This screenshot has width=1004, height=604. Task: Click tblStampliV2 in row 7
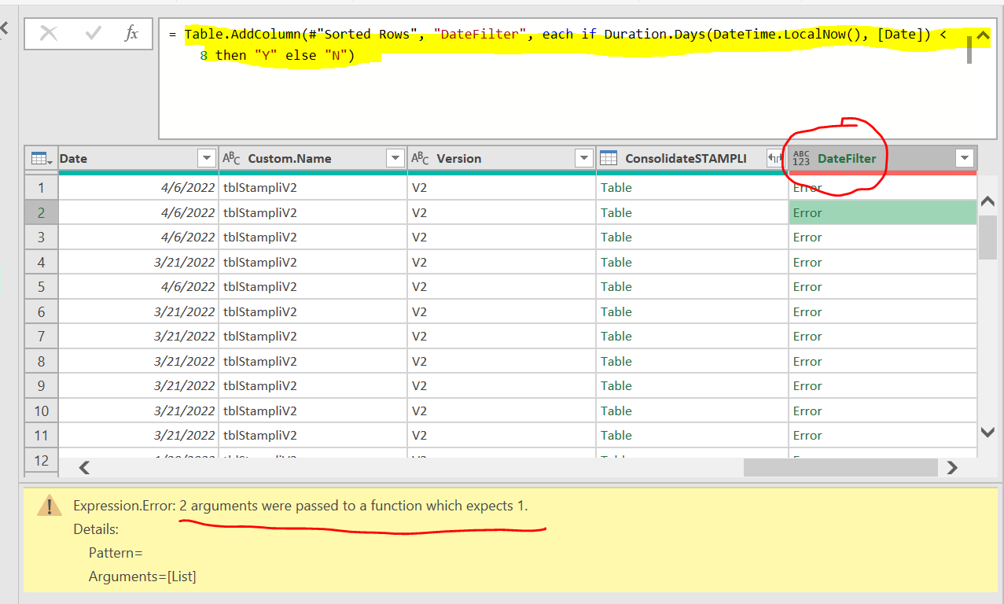point(260,336)
